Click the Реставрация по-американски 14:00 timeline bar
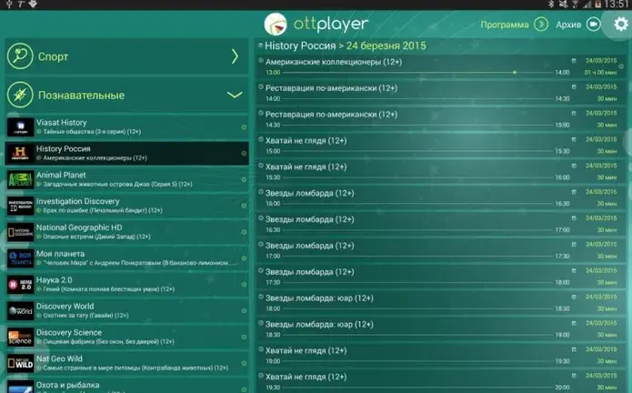The width and height of the screenshot is (632, 393). click(418, 99)
